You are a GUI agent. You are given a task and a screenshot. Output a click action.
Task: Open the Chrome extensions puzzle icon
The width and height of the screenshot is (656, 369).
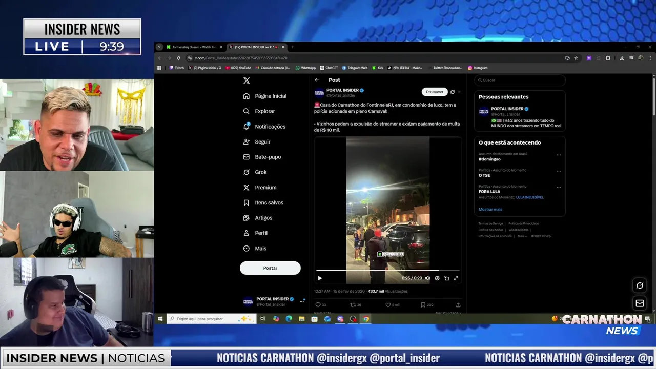pos(608,58)
